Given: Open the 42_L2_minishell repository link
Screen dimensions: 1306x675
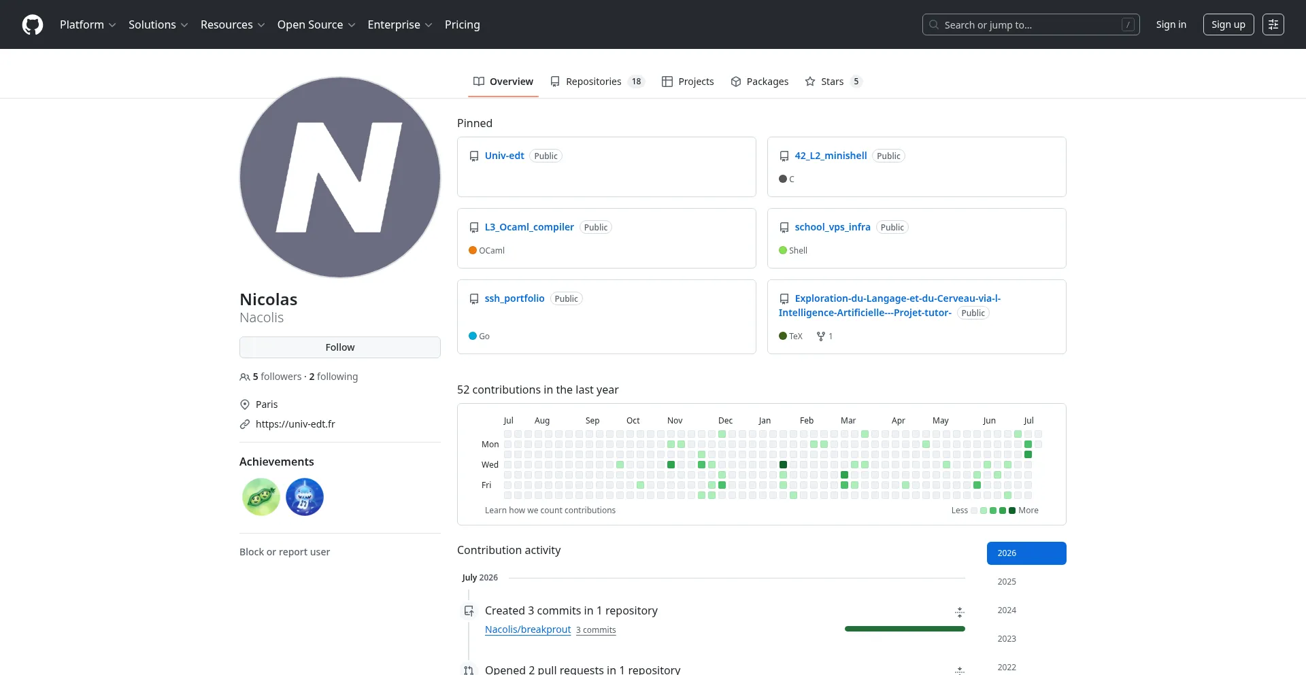Looking at the screenshot, I should [831, 156].
